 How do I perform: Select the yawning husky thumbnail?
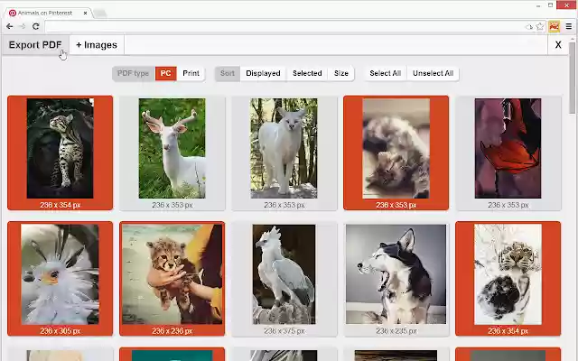tap(396, 279)
